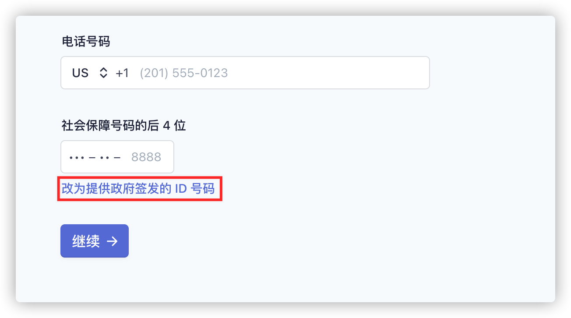Click the arrow icon in 继续 button
Viewport: 571px width, 318px height.
point(113,241)
